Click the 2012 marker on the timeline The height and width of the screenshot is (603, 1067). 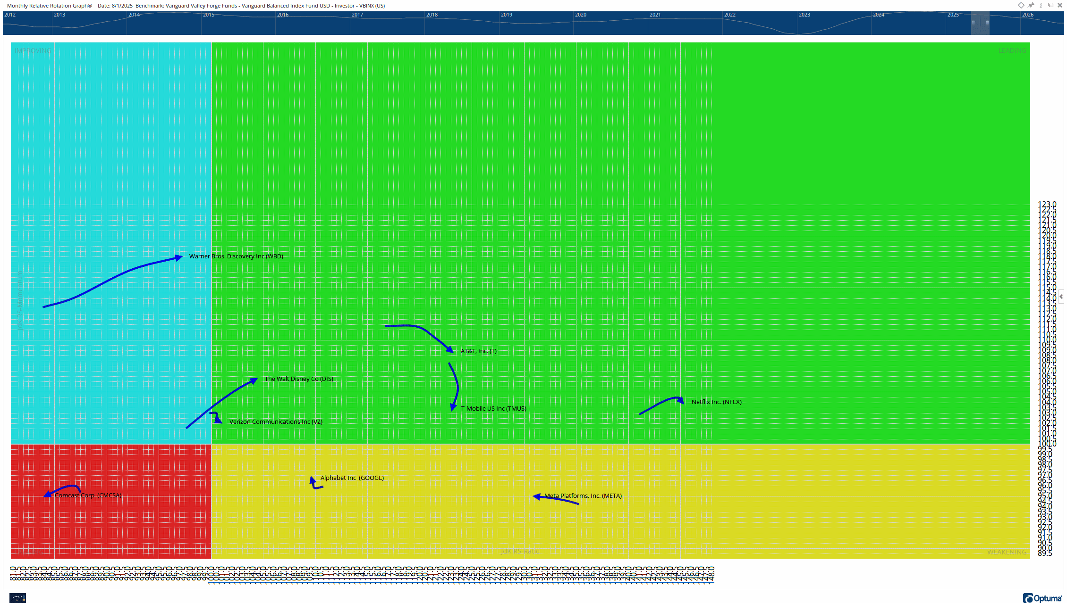point(10,15)
